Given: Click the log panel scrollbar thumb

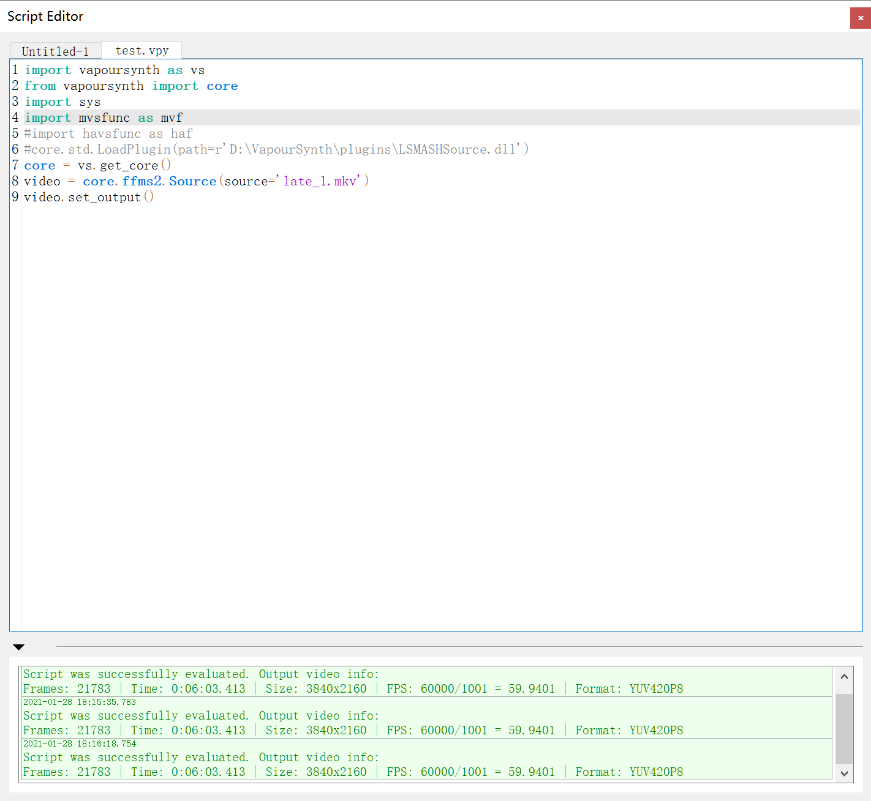Looking at the screenshot, I should tap(844, 729).
